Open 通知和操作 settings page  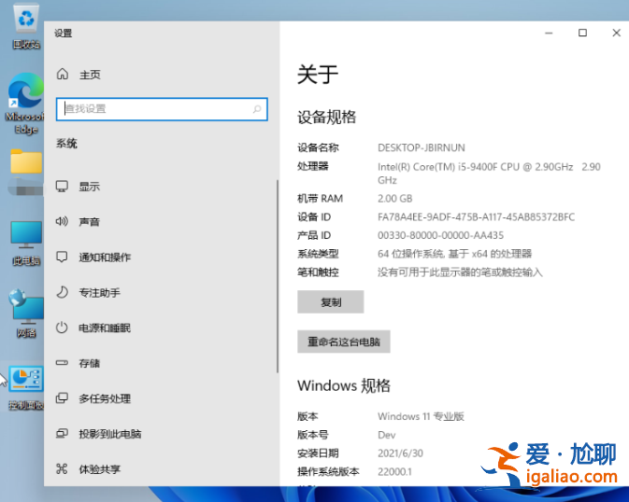coord(105,258)
